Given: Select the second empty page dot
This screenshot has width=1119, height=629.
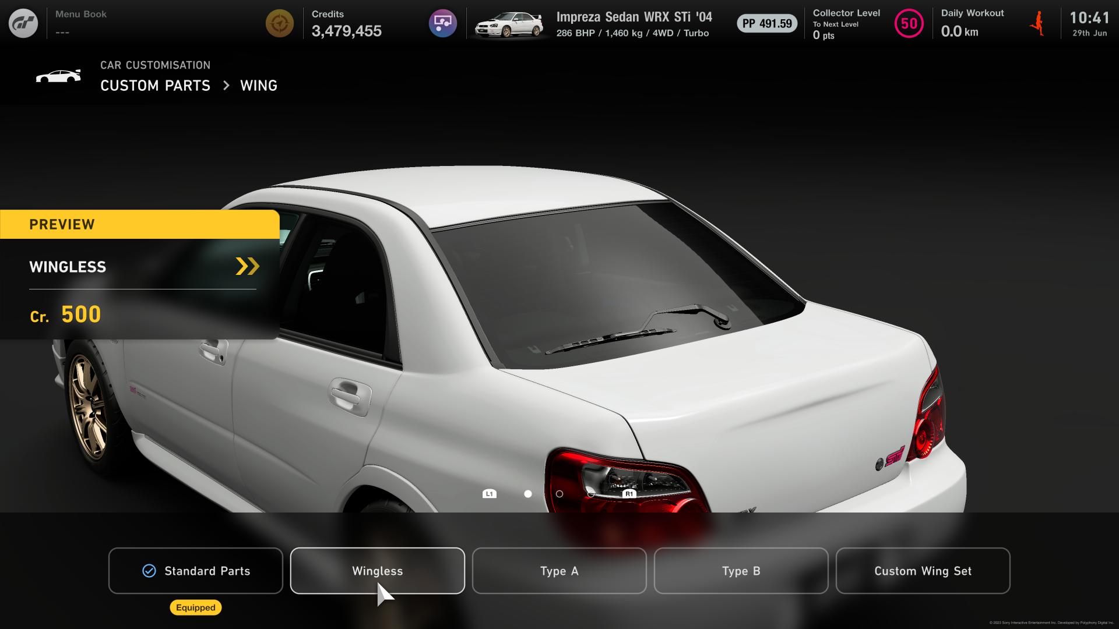Looking at the screenshot, I should click(x=559, y=494).
